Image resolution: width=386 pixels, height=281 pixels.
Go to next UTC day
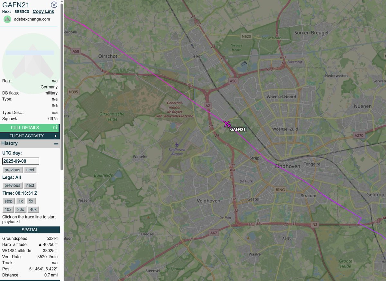30,170
